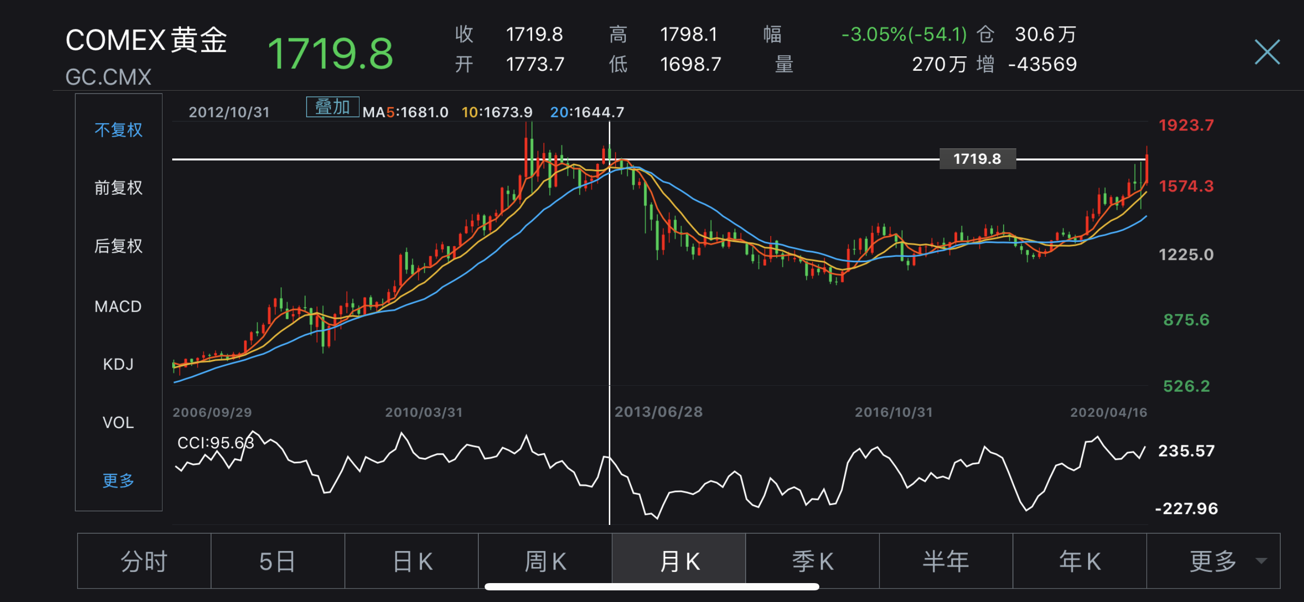Click the 2020/04/16 date axis label
The width and height of the screenshot is (1304, 602).
coord(1108,412)
